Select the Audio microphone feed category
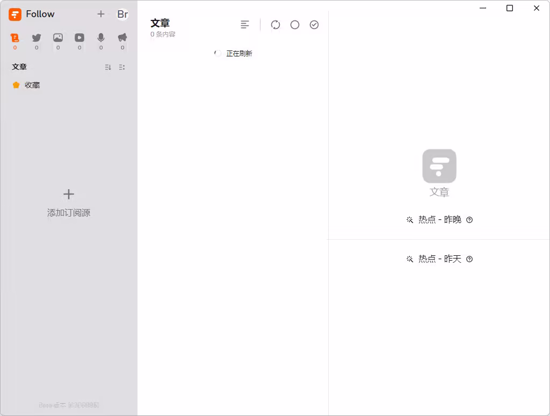Image resolution: width=550 pixels, height=416 pixels. (101, 38)
